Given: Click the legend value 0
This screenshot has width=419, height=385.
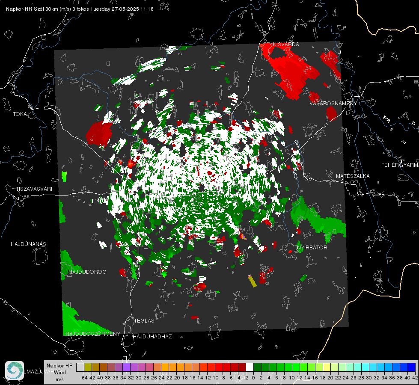Looking at the screenshot, I should pyautogui.click(x=253, y=378).
